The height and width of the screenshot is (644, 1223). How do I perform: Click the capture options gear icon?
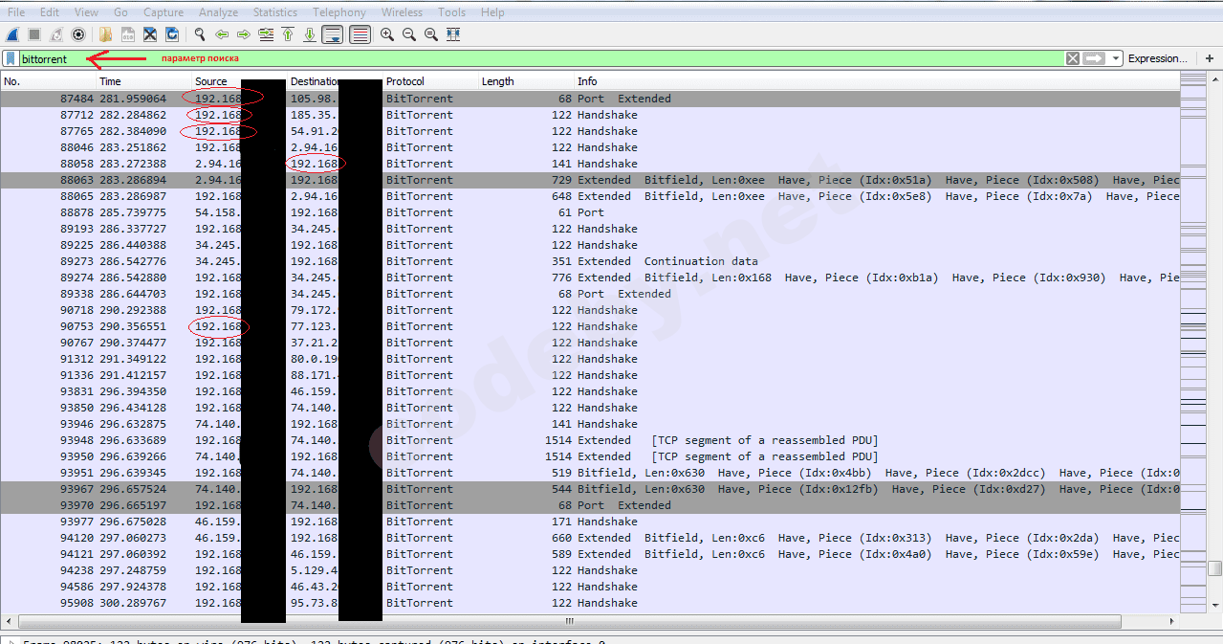[x=78, y=34]
